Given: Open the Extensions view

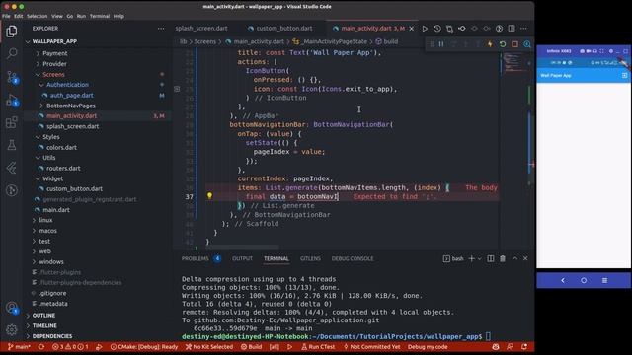Looking at the screenshot, I should point(11,122).
